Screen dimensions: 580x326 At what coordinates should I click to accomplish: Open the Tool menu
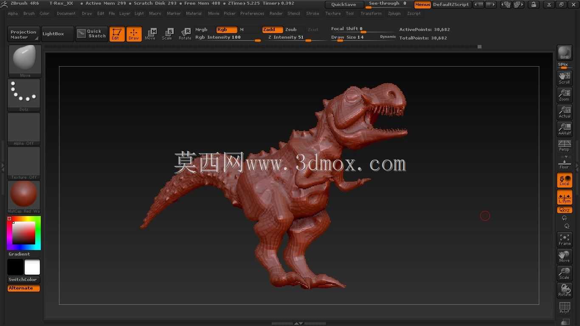pos(349,14)
